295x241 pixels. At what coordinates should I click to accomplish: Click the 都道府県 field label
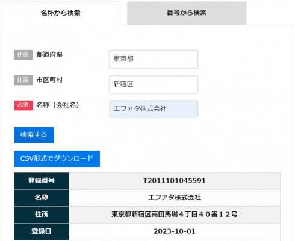(49, 55)
